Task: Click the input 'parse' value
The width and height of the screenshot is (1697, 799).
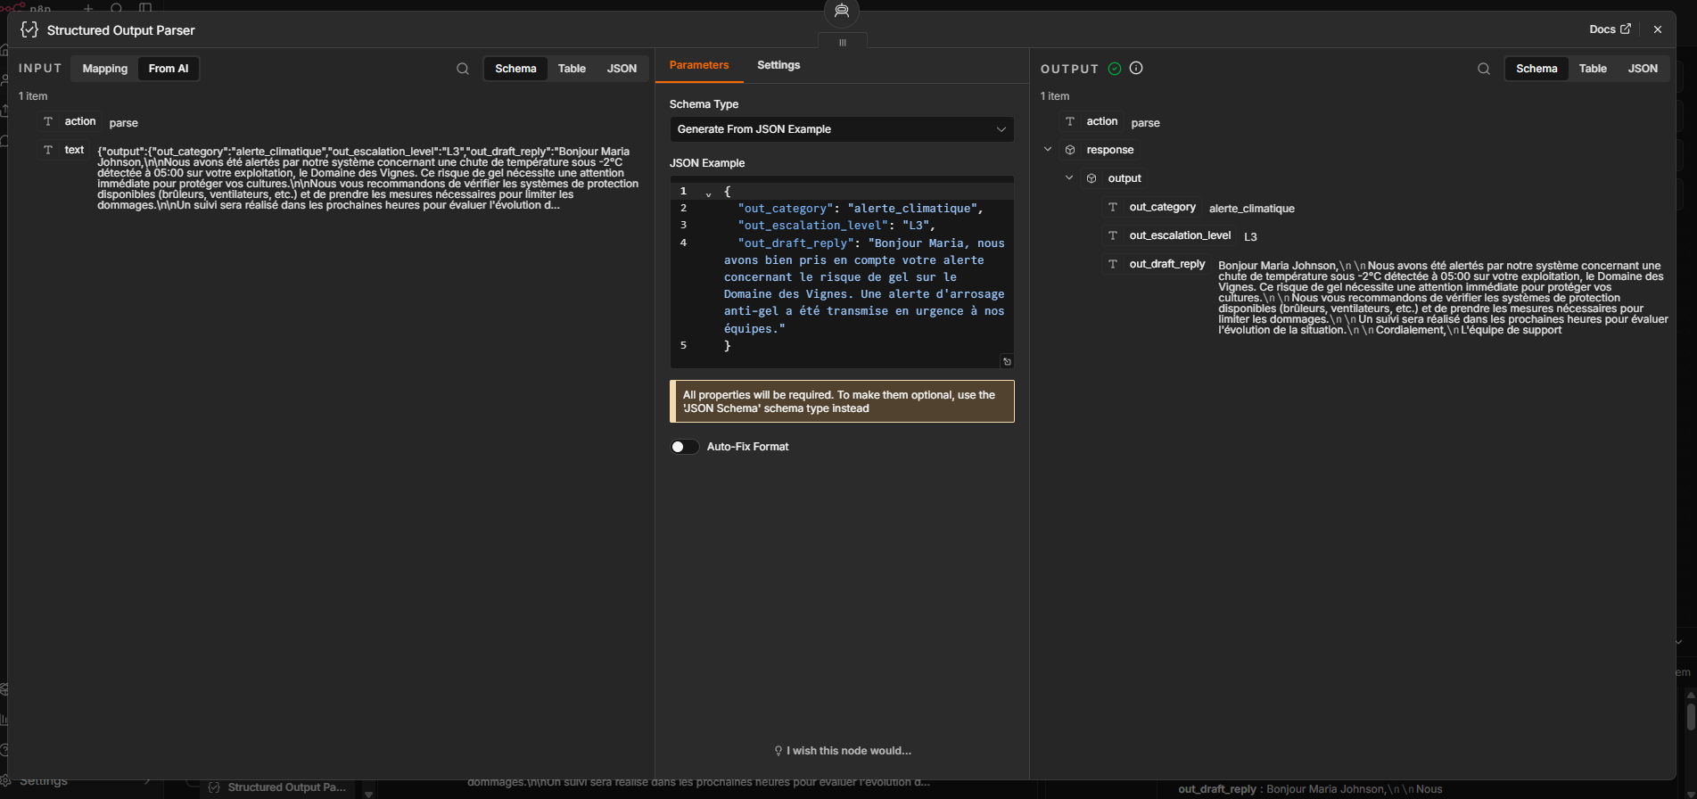Action: tap(123, 123)
